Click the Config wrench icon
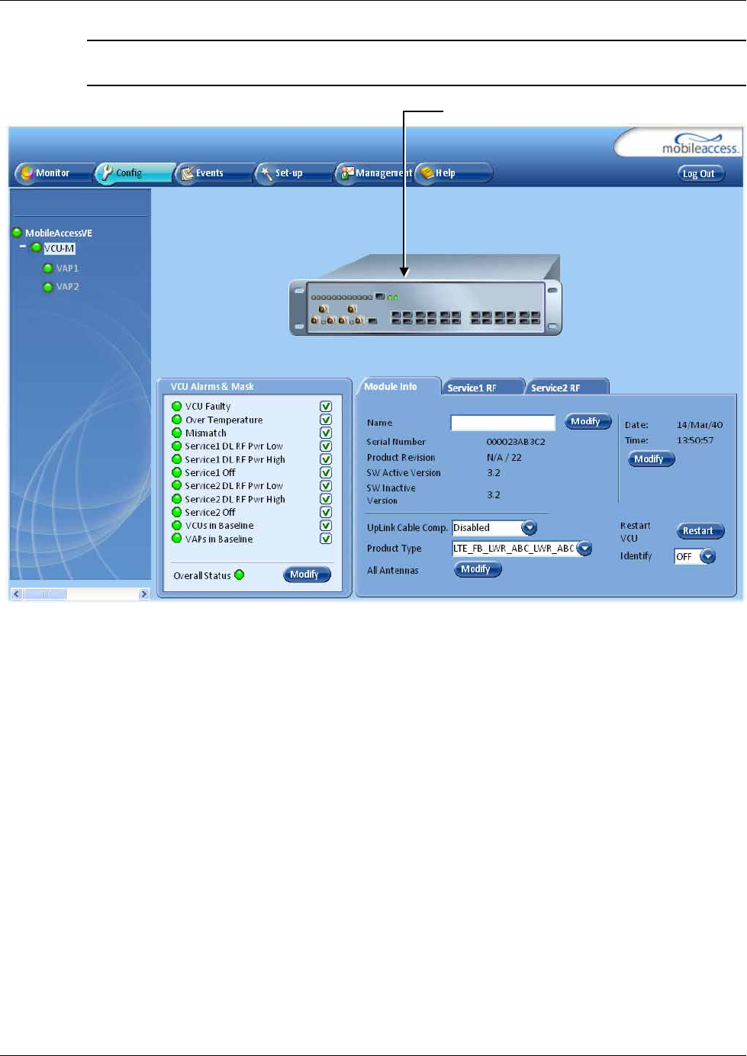 pos(107,173)
